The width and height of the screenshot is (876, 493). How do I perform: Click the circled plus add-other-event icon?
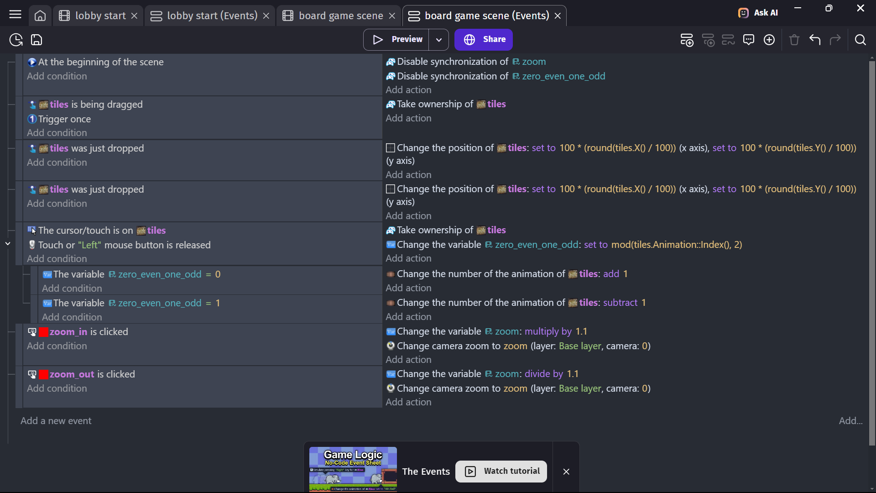click(x=769, y=40)
